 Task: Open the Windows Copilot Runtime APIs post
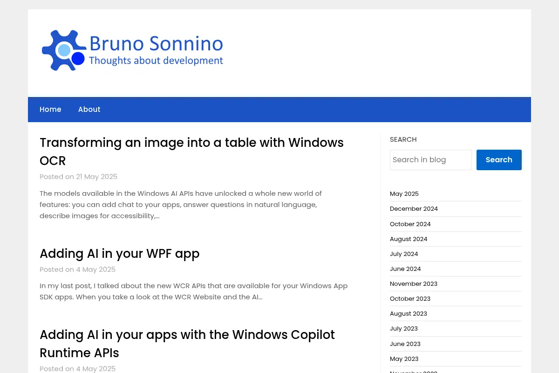[187, 344]
